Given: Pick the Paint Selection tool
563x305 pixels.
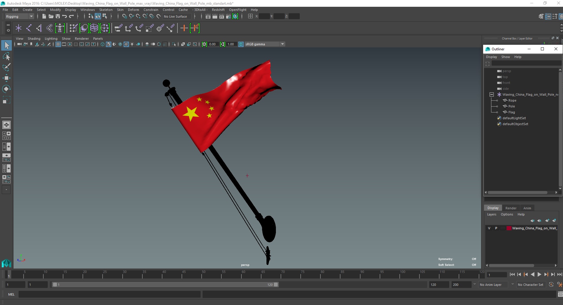Looking at the screenshot, I should [6, 67].
